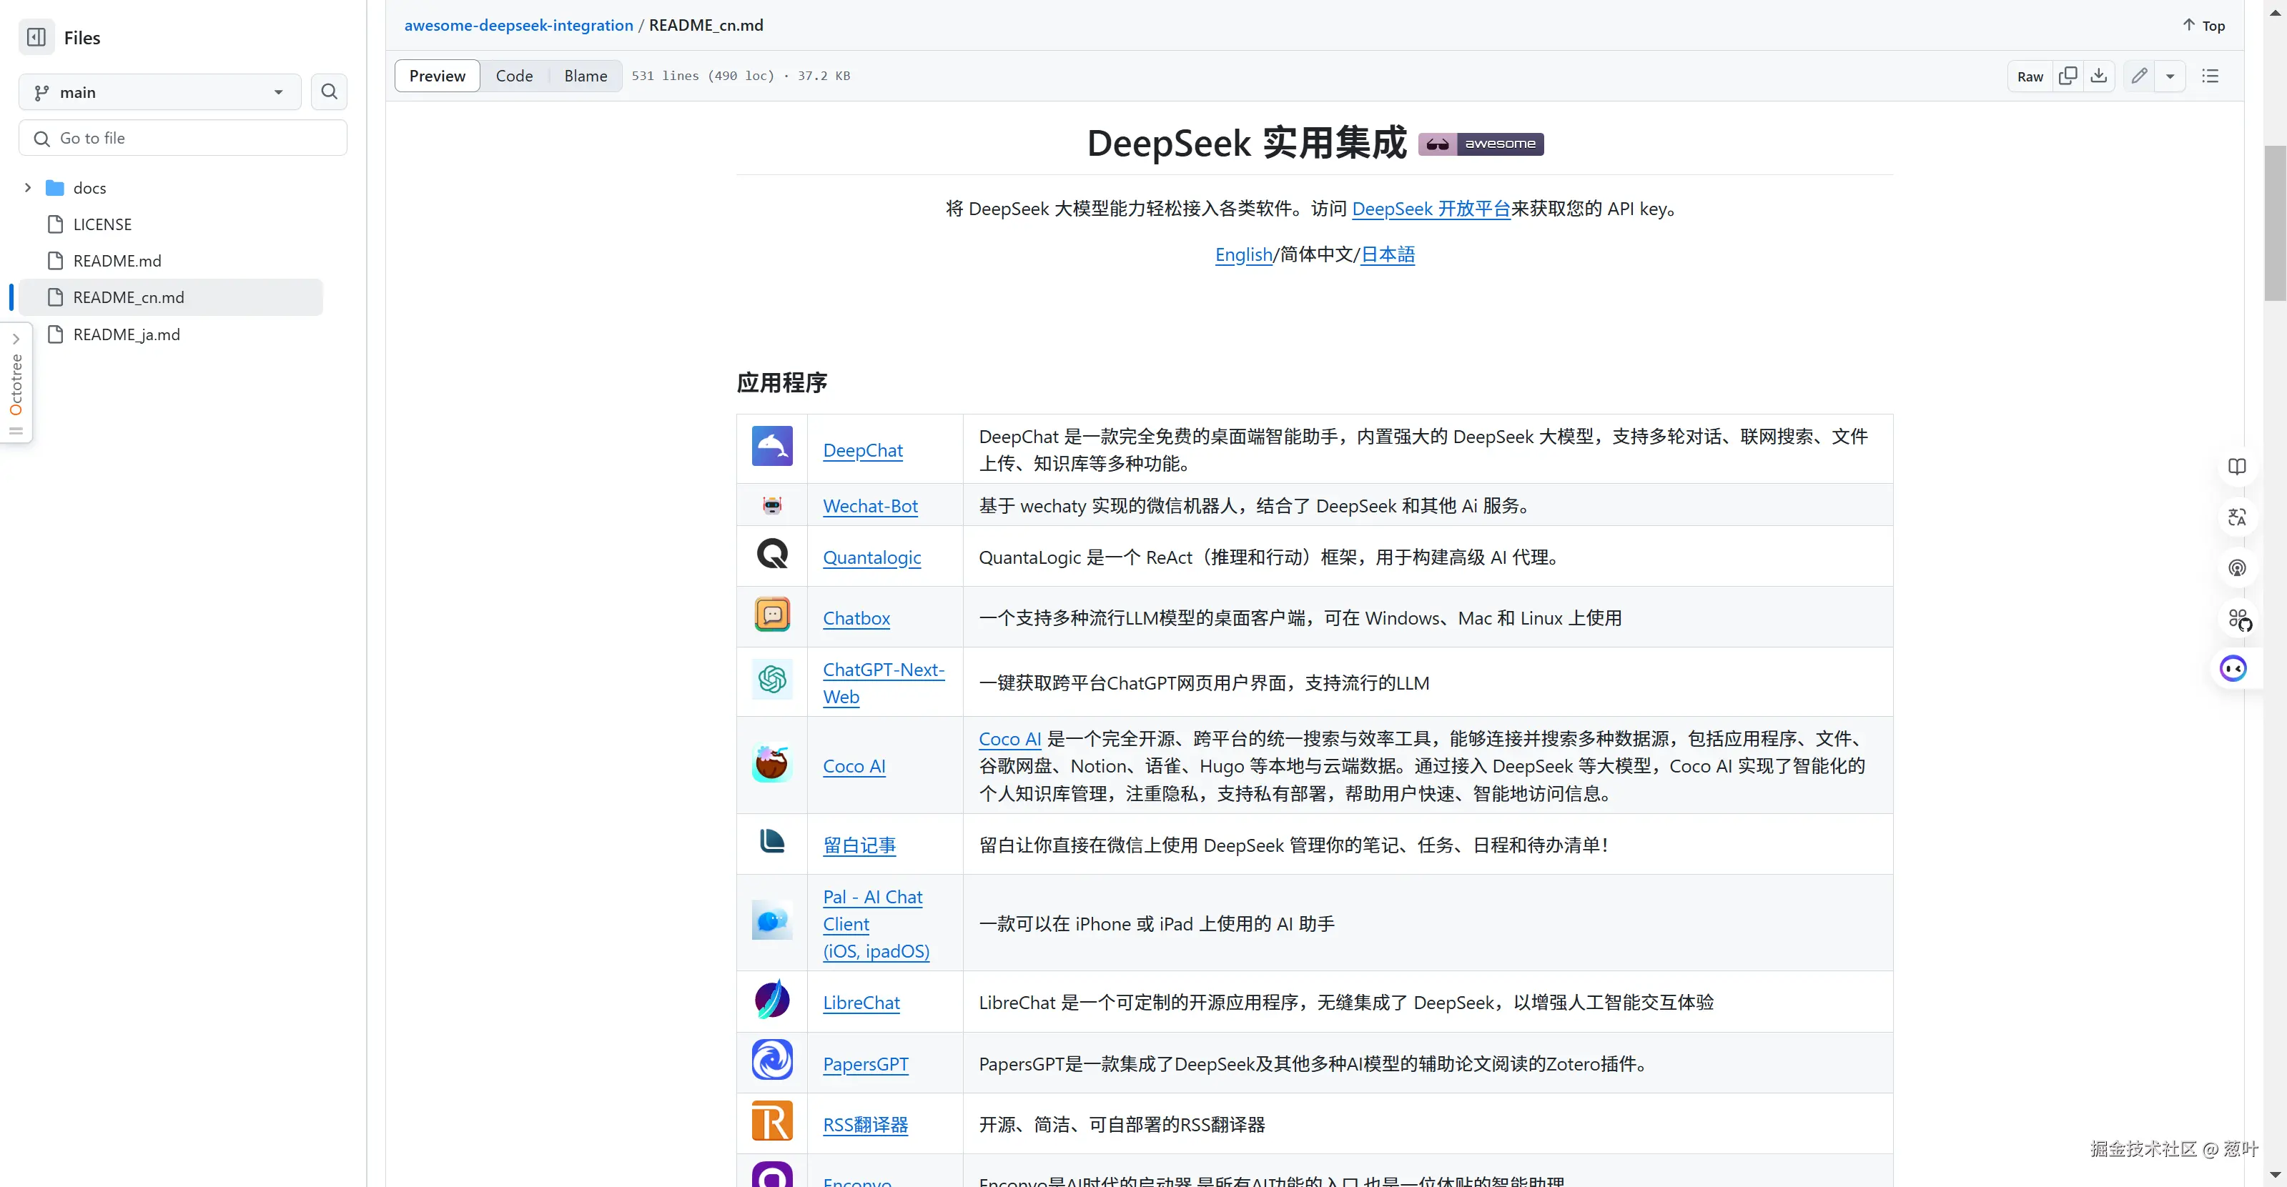Copy raw file contents icon

2068,76
